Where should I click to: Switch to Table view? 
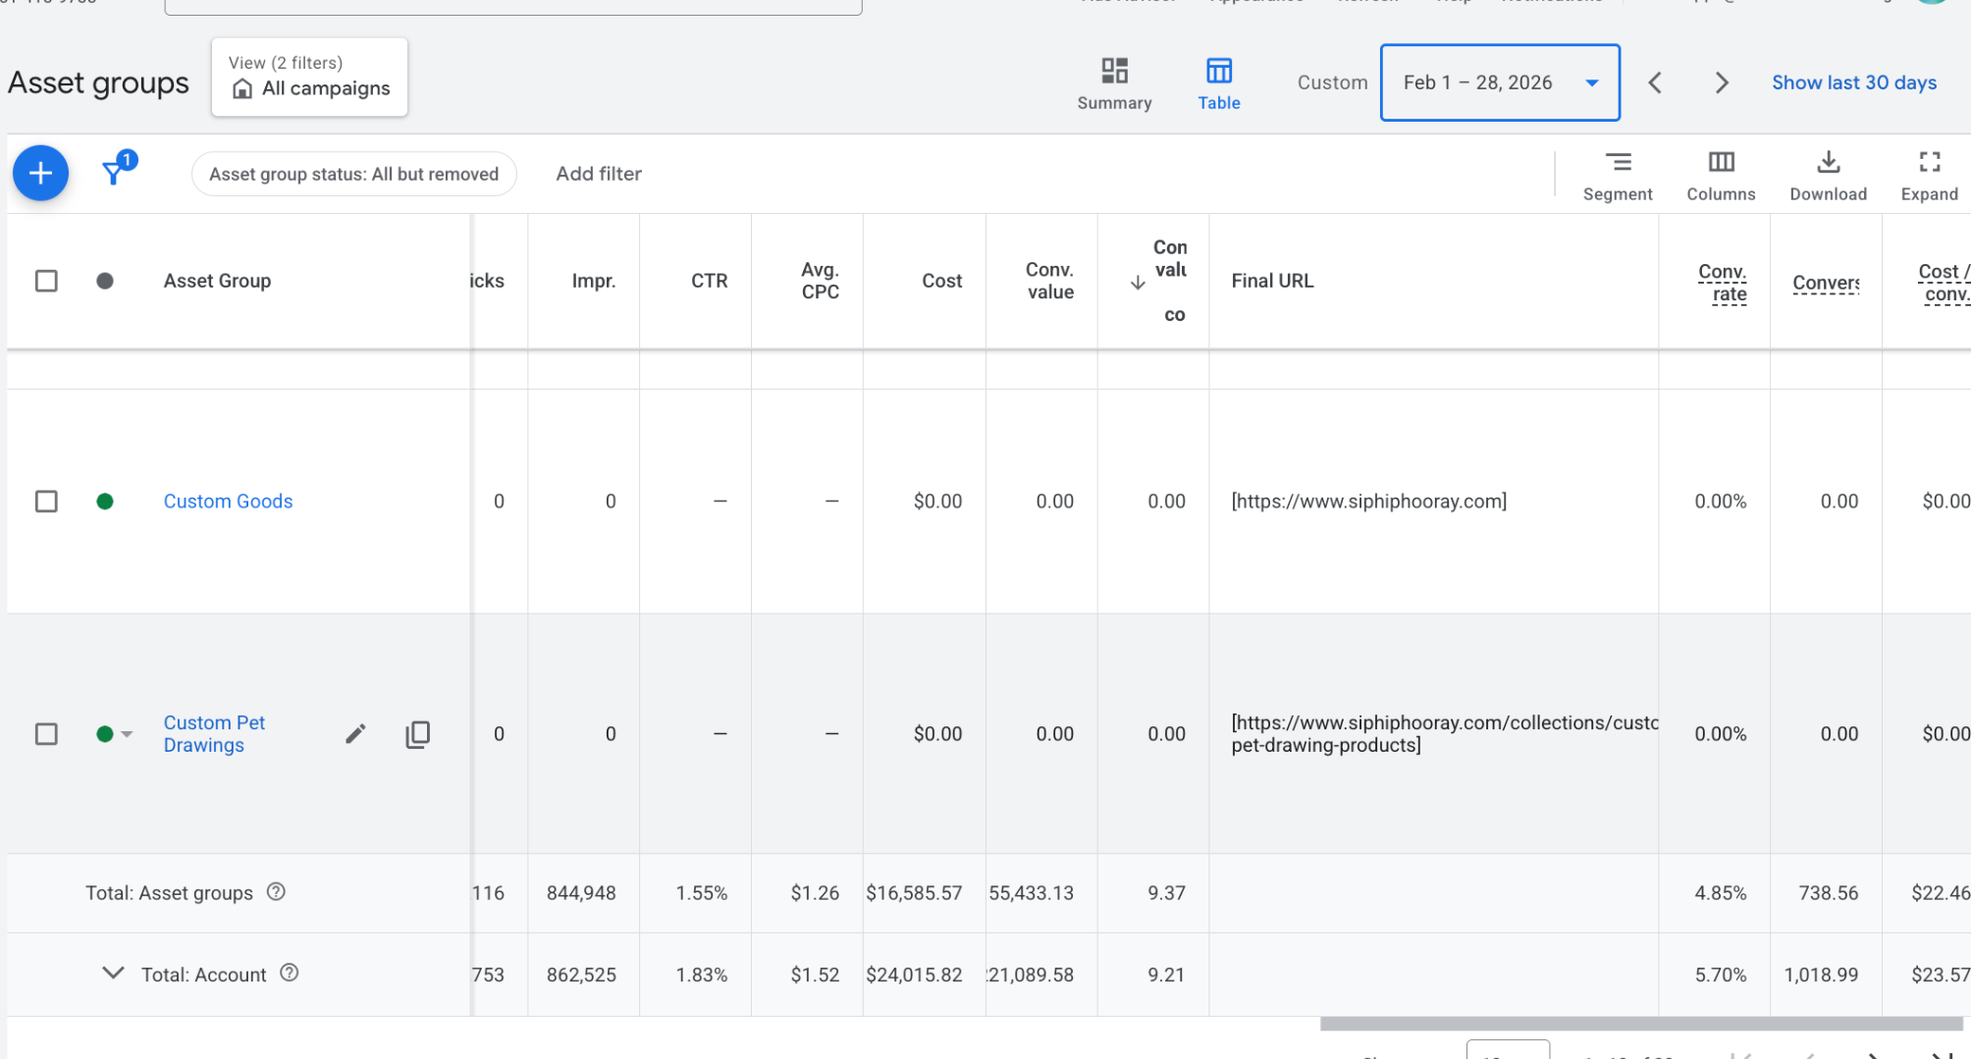[x=1219, y=83]
